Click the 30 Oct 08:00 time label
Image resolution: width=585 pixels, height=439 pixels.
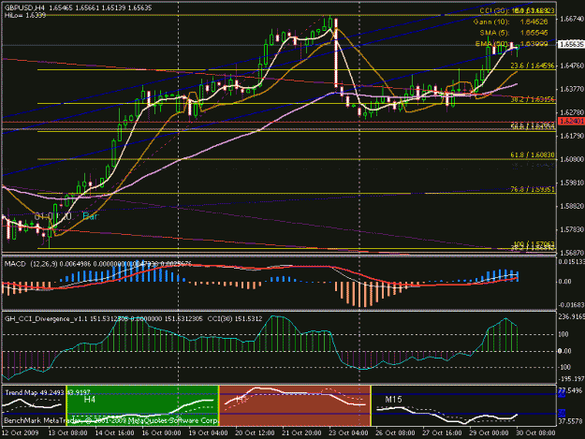(535, 433)
